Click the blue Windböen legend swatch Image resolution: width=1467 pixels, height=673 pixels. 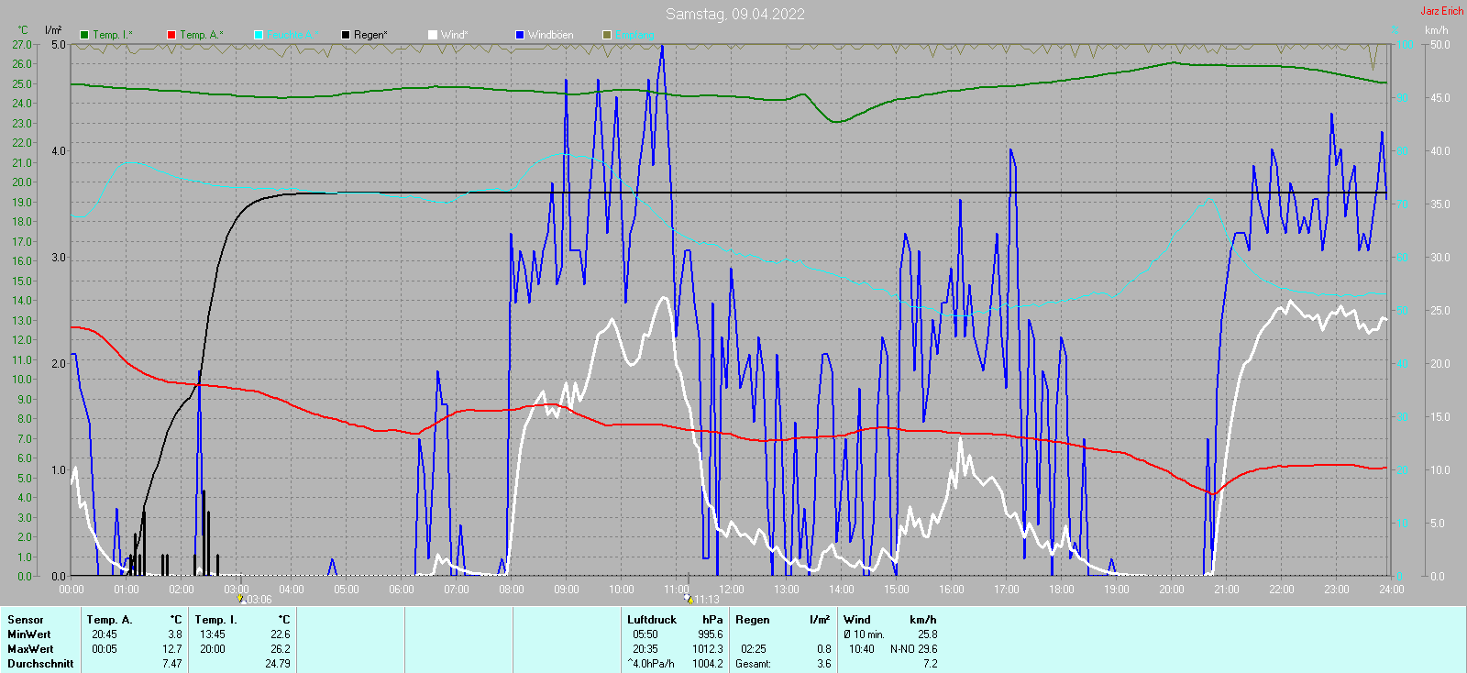pyautogui.click(x=520, y=35)
